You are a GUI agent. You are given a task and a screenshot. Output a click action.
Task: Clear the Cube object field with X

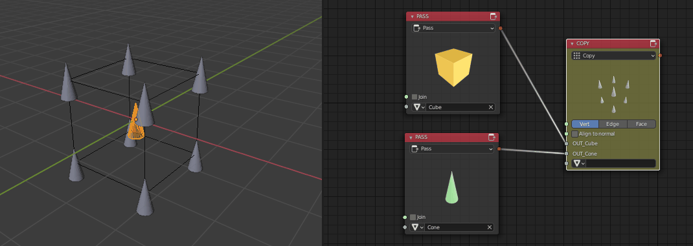click(490, 107)
